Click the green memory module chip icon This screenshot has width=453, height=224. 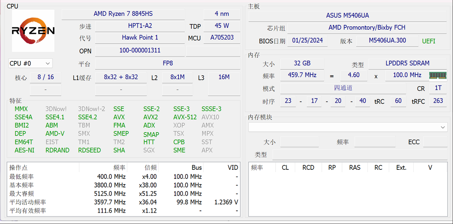pos(438,75)
